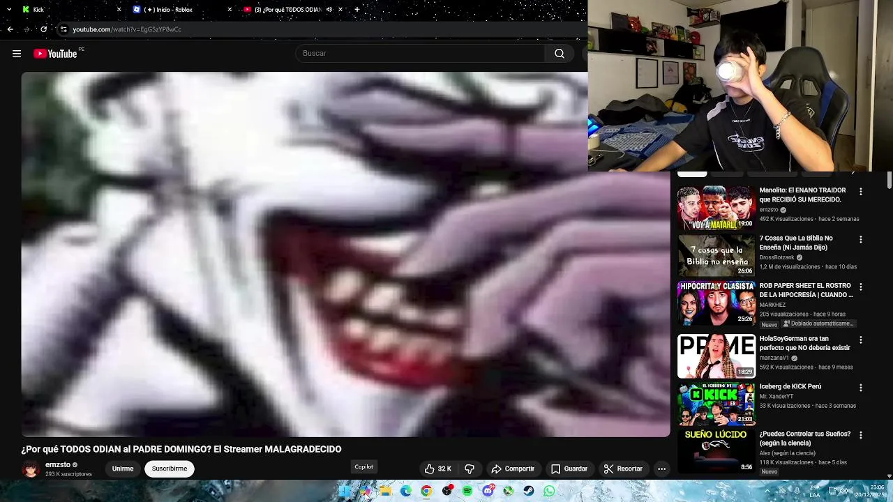Open 7 Cosas Que La Biblia thumbnail
This screenshot has height=502, width=893.
[x=716, y=255]
